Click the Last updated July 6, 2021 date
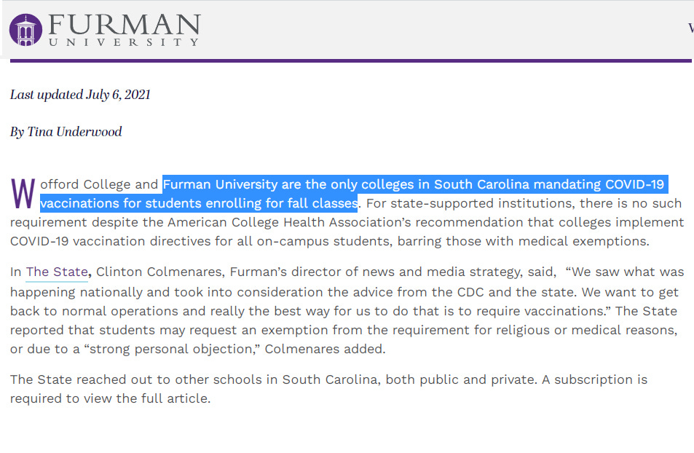The width and height of the screenshot is (694, 453). point(80,95)
